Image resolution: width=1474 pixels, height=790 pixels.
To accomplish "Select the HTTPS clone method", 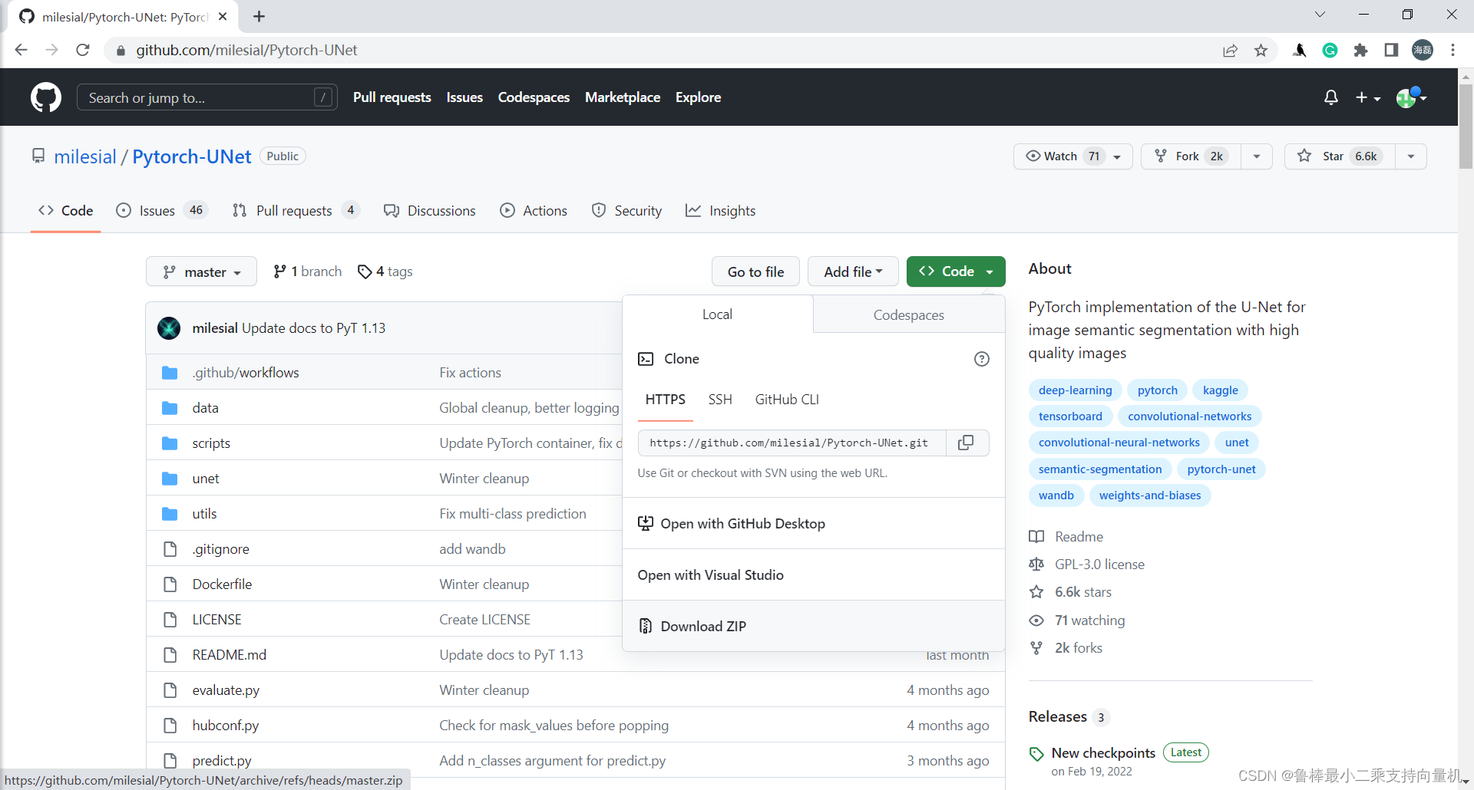I will coord(666,400).
